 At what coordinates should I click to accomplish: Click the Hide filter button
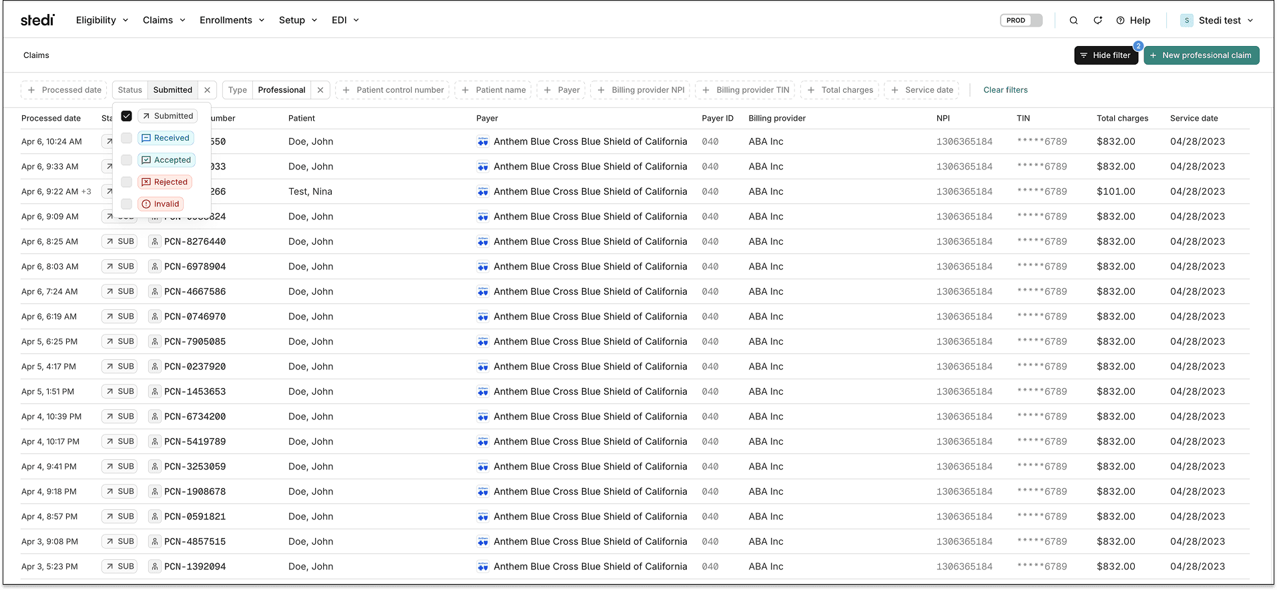[1106, 55]
